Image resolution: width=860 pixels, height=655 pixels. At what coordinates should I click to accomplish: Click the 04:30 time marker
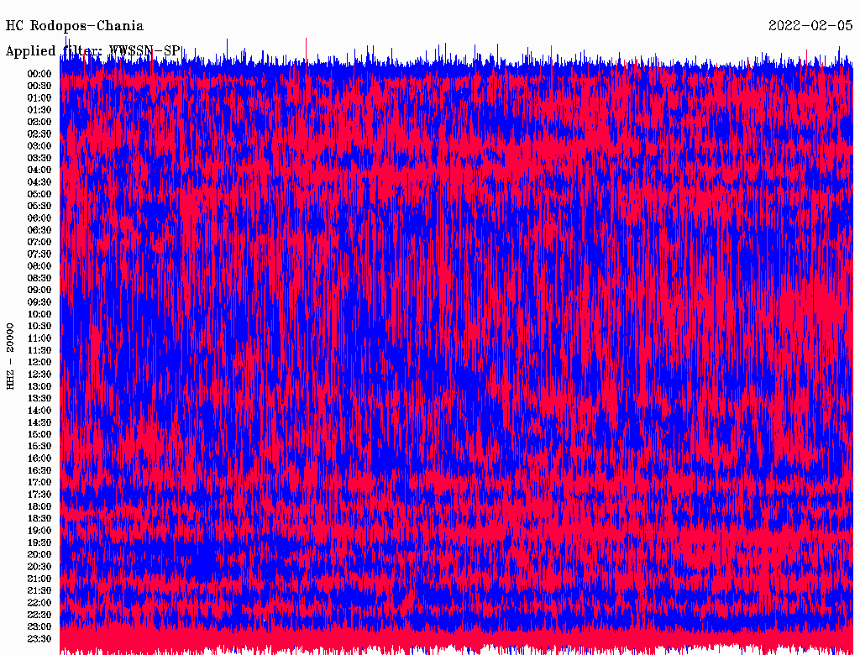tap(39, 182)
